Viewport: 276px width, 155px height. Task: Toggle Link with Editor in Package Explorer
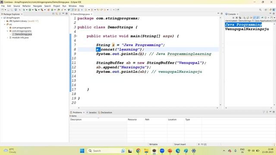pos(56,14)
